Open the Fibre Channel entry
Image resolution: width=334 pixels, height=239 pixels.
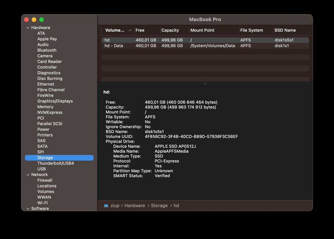tap(51, 90)
